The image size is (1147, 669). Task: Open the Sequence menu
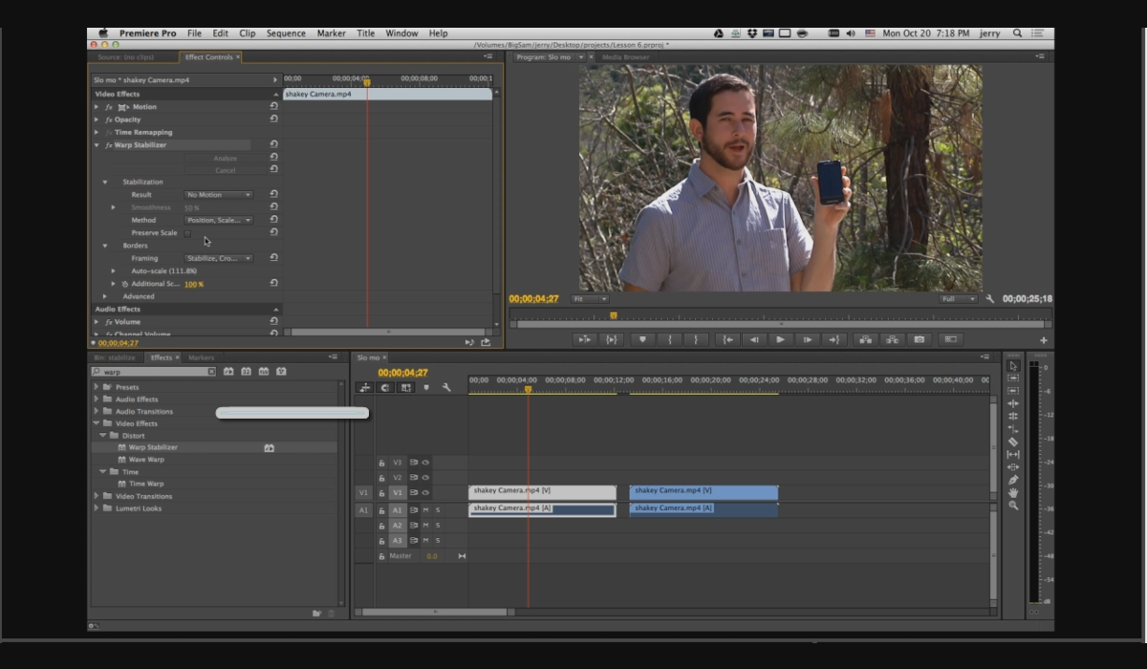(x=286, y=33)
